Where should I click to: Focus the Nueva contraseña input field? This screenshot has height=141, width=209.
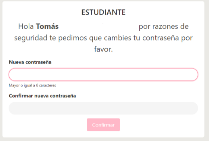pos(103,74)
